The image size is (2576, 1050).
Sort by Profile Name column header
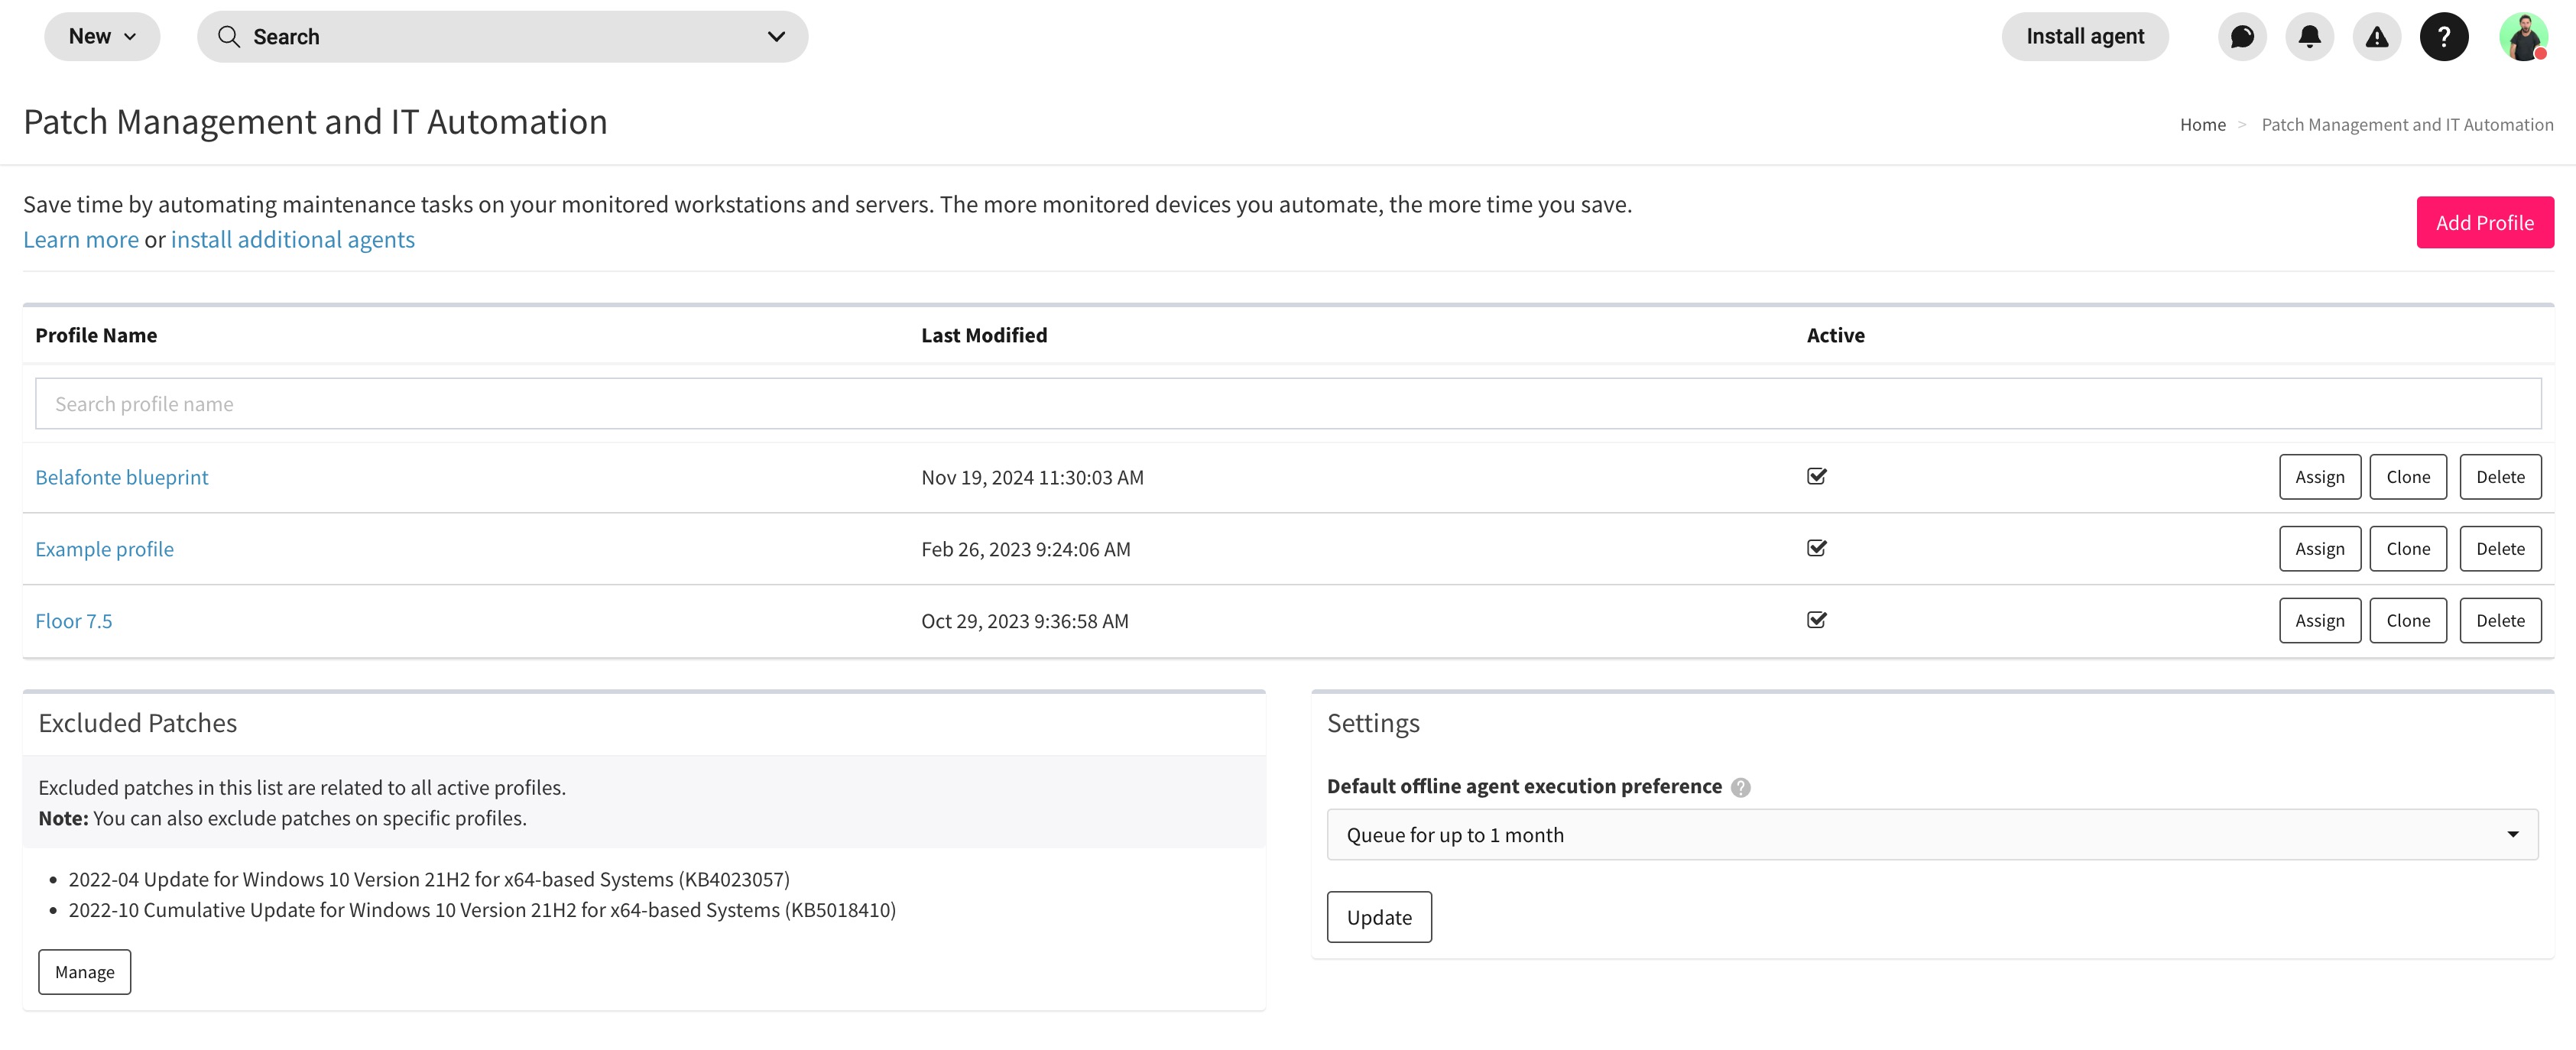96,335
